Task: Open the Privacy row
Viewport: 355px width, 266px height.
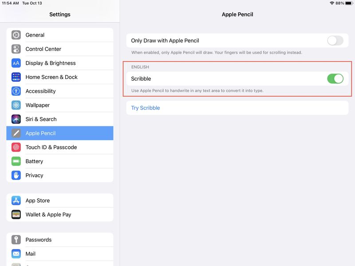Action: click(x=60, y=175)
